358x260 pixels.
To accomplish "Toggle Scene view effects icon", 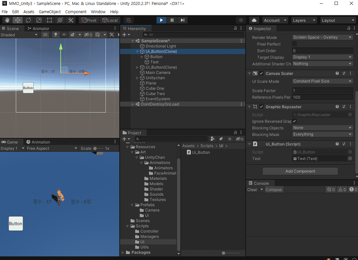I will [73, 35].
